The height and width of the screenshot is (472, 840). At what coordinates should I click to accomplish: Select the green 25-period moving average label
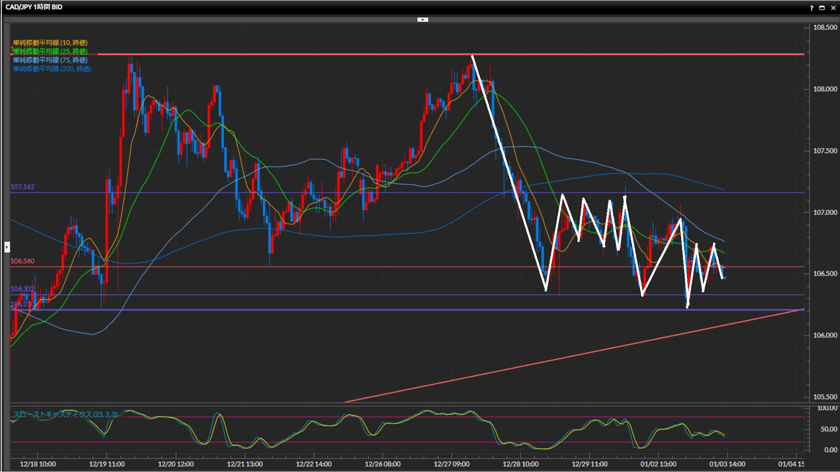pyautogui.click(x=50, y=52)
